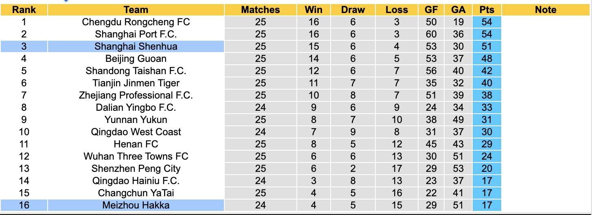The height and width of the screenshot is (215, 592).
Task: Select the highlighted Shanghai Shenhua team
Action: point(136,46)
